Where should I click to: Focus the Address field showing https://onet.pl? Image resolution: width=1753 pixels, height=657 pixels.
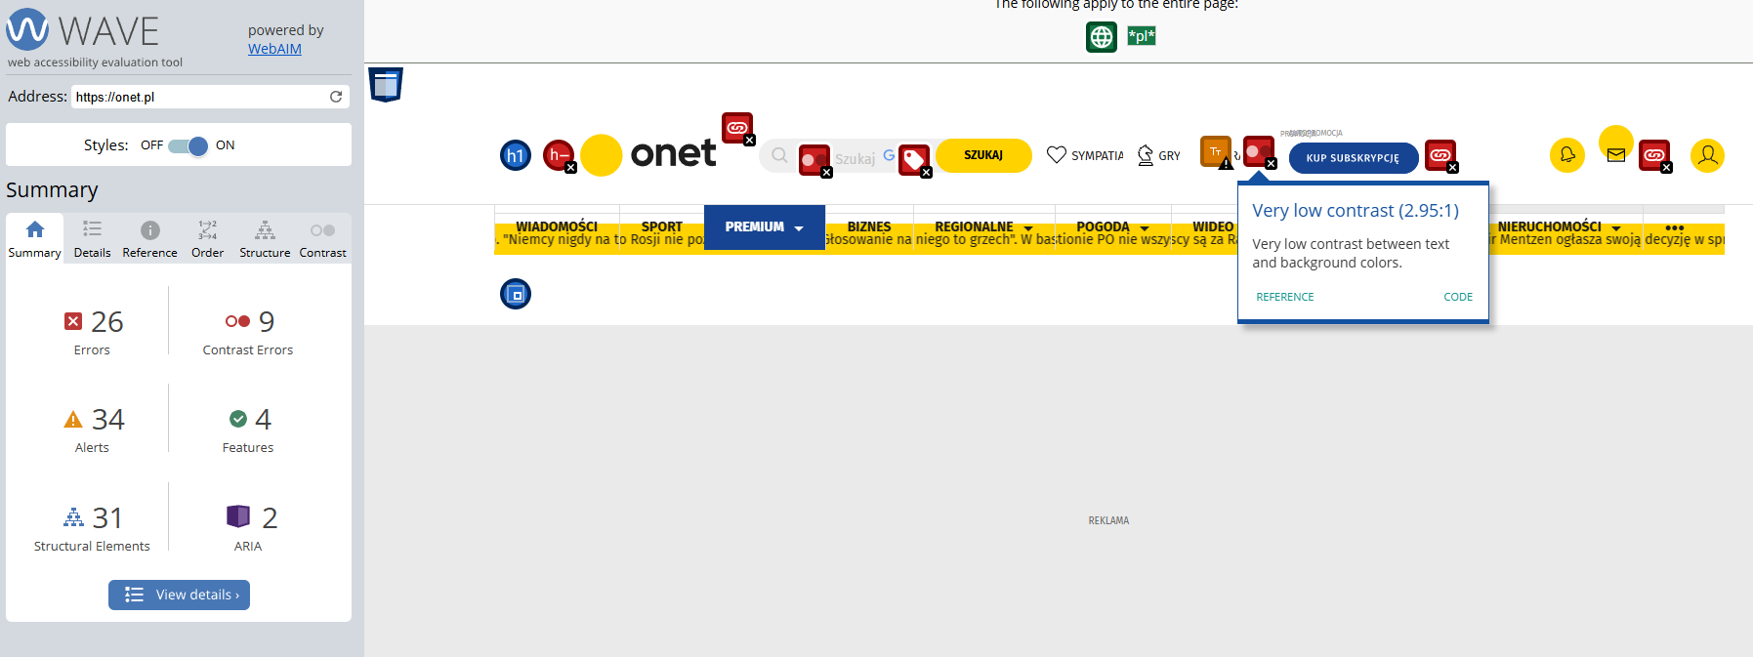tap(210, 97)
